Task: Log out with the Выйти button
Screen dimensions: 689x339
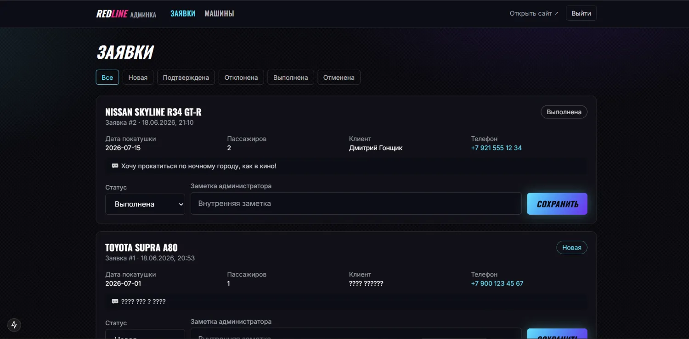Action: (x=581, y=13)
